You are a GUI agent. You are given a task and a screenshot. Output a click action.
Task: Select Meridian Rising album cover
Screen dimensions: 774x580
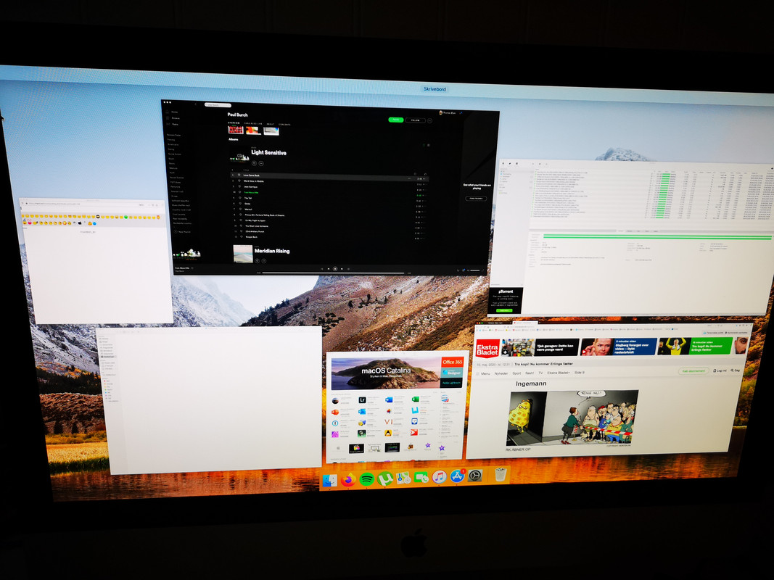[243, 254]
